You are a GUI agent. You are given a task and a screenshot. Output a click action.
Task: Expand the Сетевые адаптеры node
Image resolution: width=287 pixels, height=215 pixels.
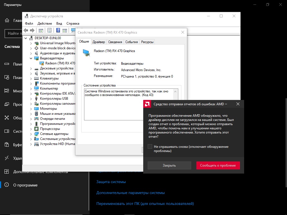coord(31,134)
